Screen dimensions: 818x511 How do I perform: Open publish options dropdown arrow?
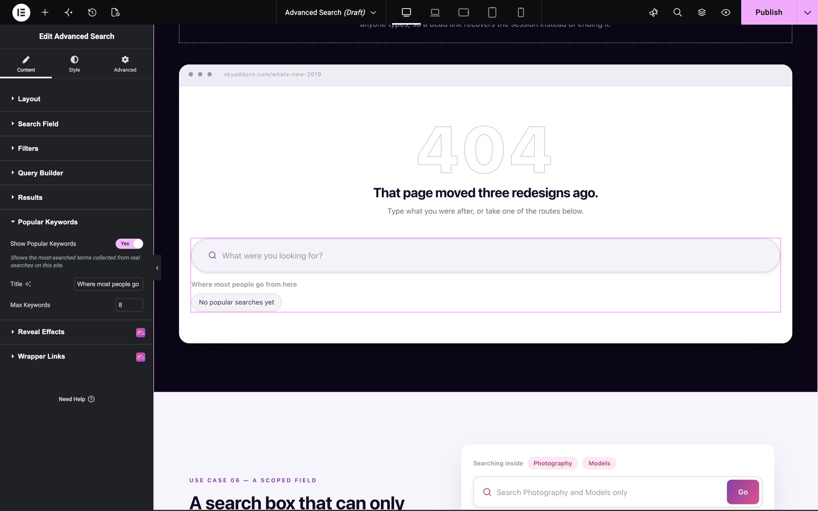click(x=807, y=12)
